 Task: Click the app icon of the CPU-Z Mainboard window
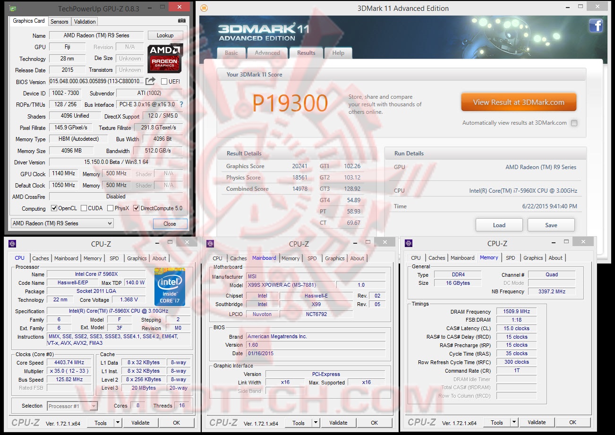pyautogui.click(x=210, y=243)
